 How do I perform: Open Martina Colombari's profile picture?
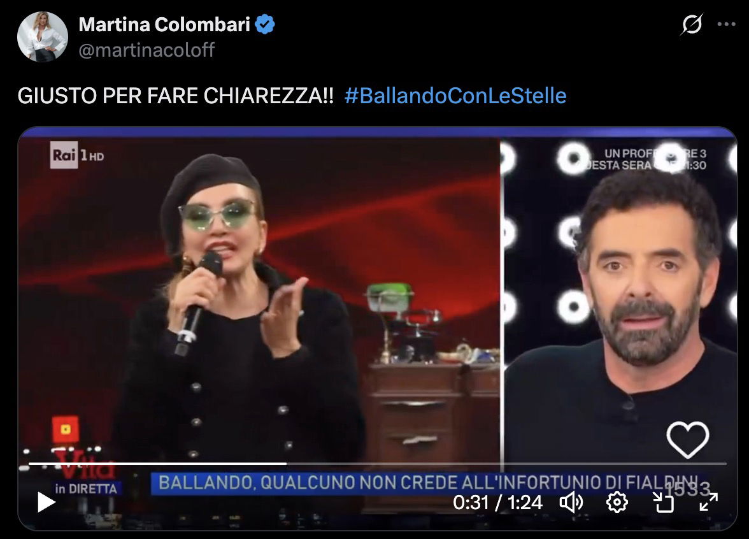(43, 37)
